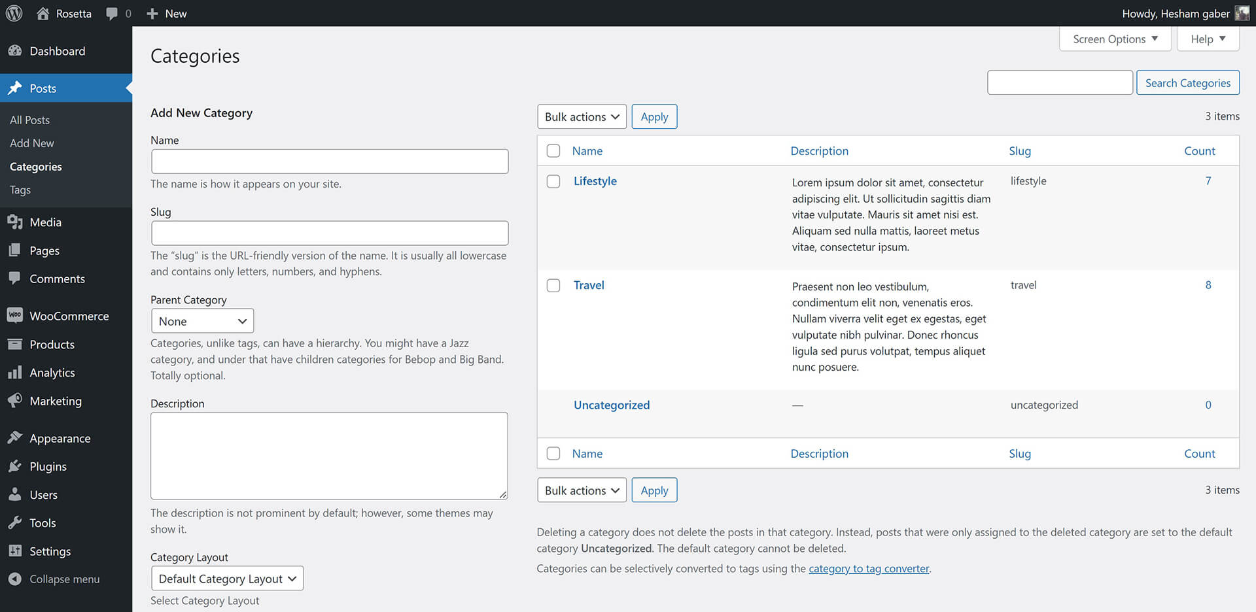
Task: Click the Dashboard gauge icon
Action: pos(15,51)
